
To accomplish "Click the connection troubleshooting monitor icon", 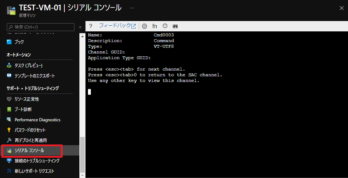I will pyautogui.click(x=9, y=161).
